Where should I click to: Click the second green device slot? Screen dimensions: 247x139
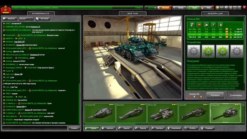pos(208,51)
